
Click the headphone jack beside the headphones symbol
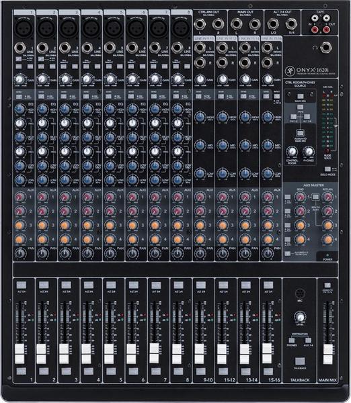click(x=325, y=48)
